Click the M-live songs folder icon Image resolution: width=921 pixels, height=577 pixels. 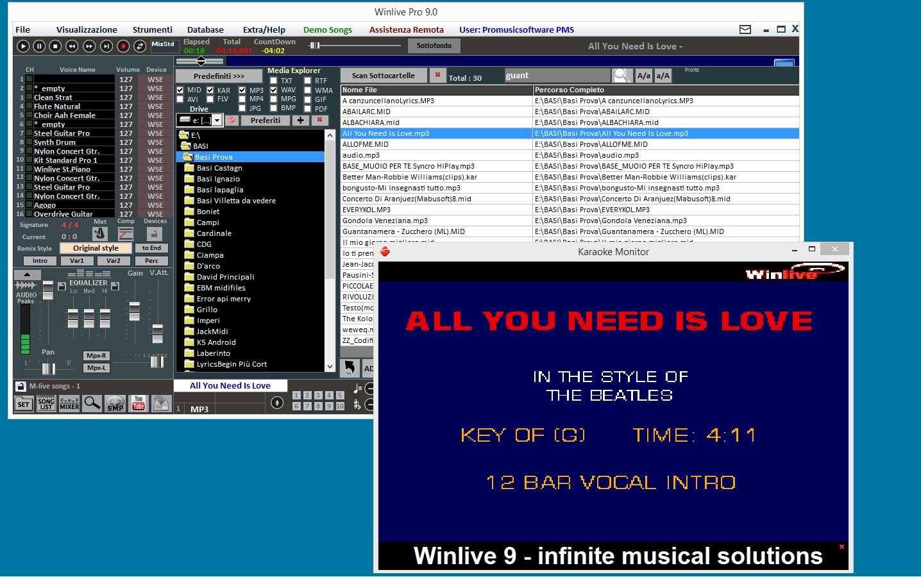[x=21, y=386]
